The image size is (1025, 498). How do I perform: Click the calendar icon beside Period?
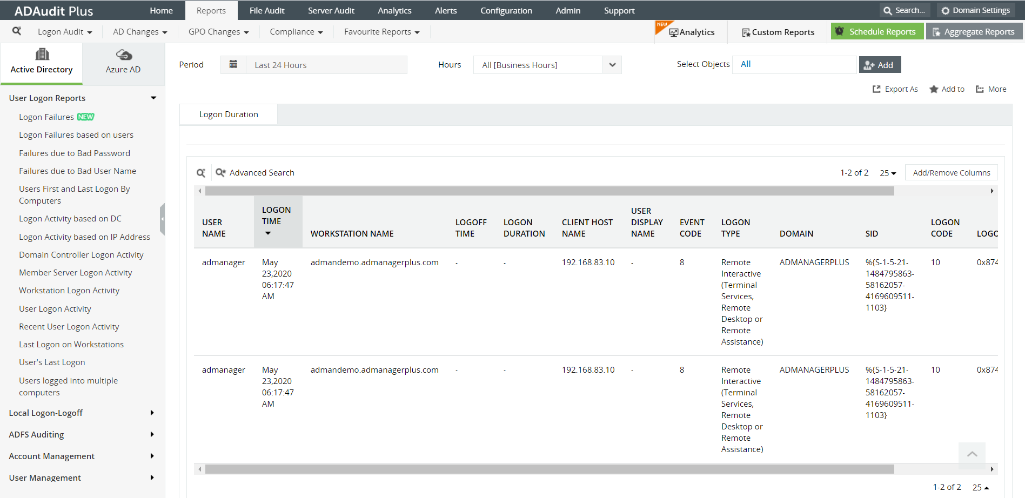[x=233, y=65]
